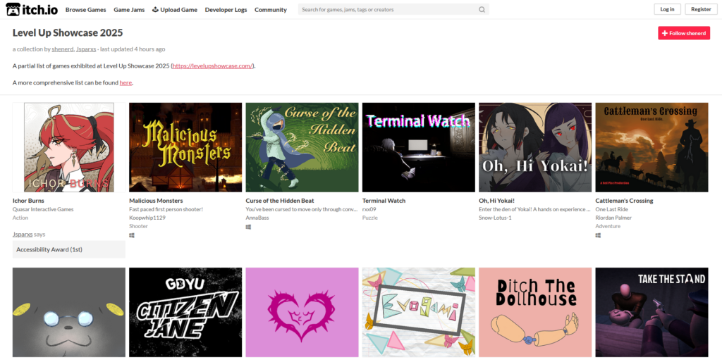Open the pink thorny heart thumbnail
The height and width of the screenshot is (362, 722).
[x=302, y=312]
